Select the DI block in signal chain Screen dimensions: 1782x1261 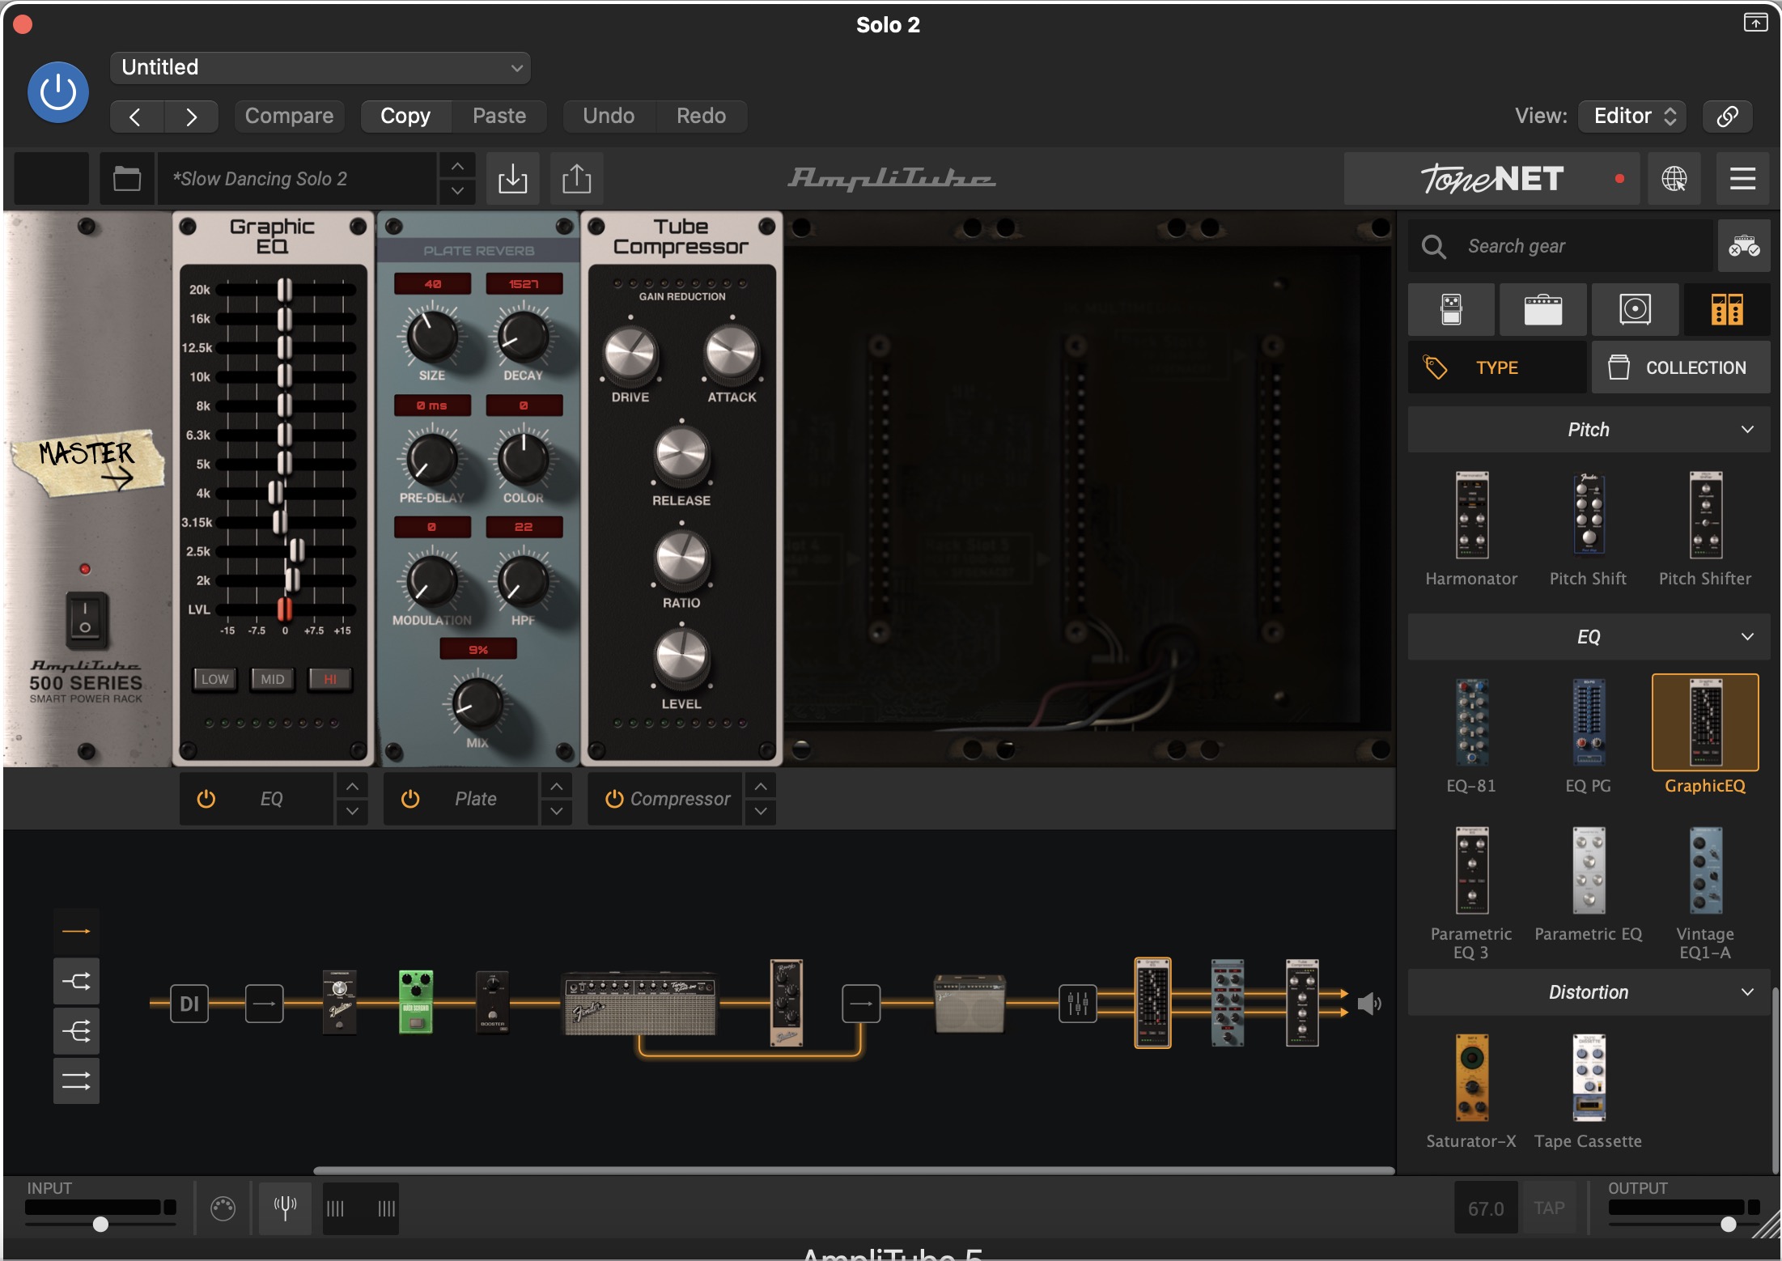189,1004
